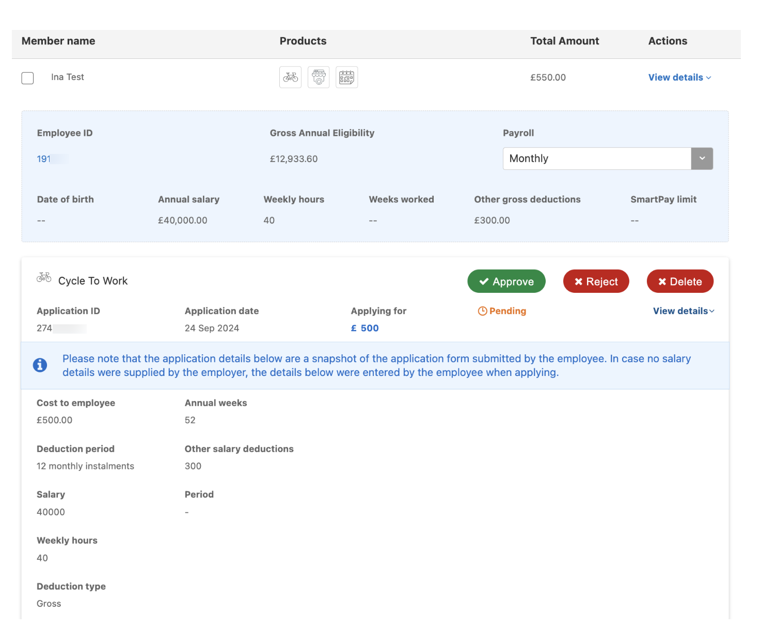761x628 pixels.
Task: Click the Products column header
Action: [x=303, y=41]
